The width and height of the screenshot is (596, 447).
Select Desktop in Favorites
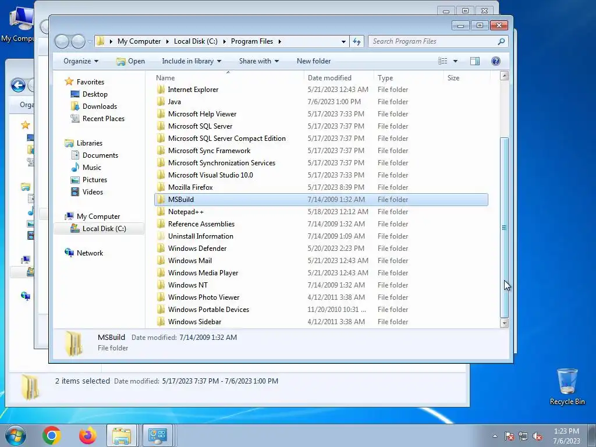click(x=95, y=94)
